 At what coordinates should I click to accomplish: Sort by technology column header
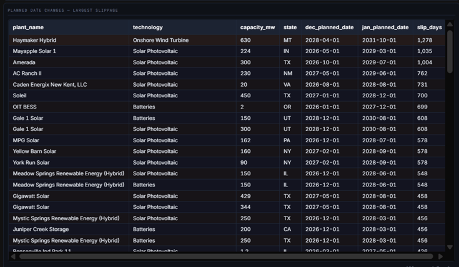tap(147, 27)
